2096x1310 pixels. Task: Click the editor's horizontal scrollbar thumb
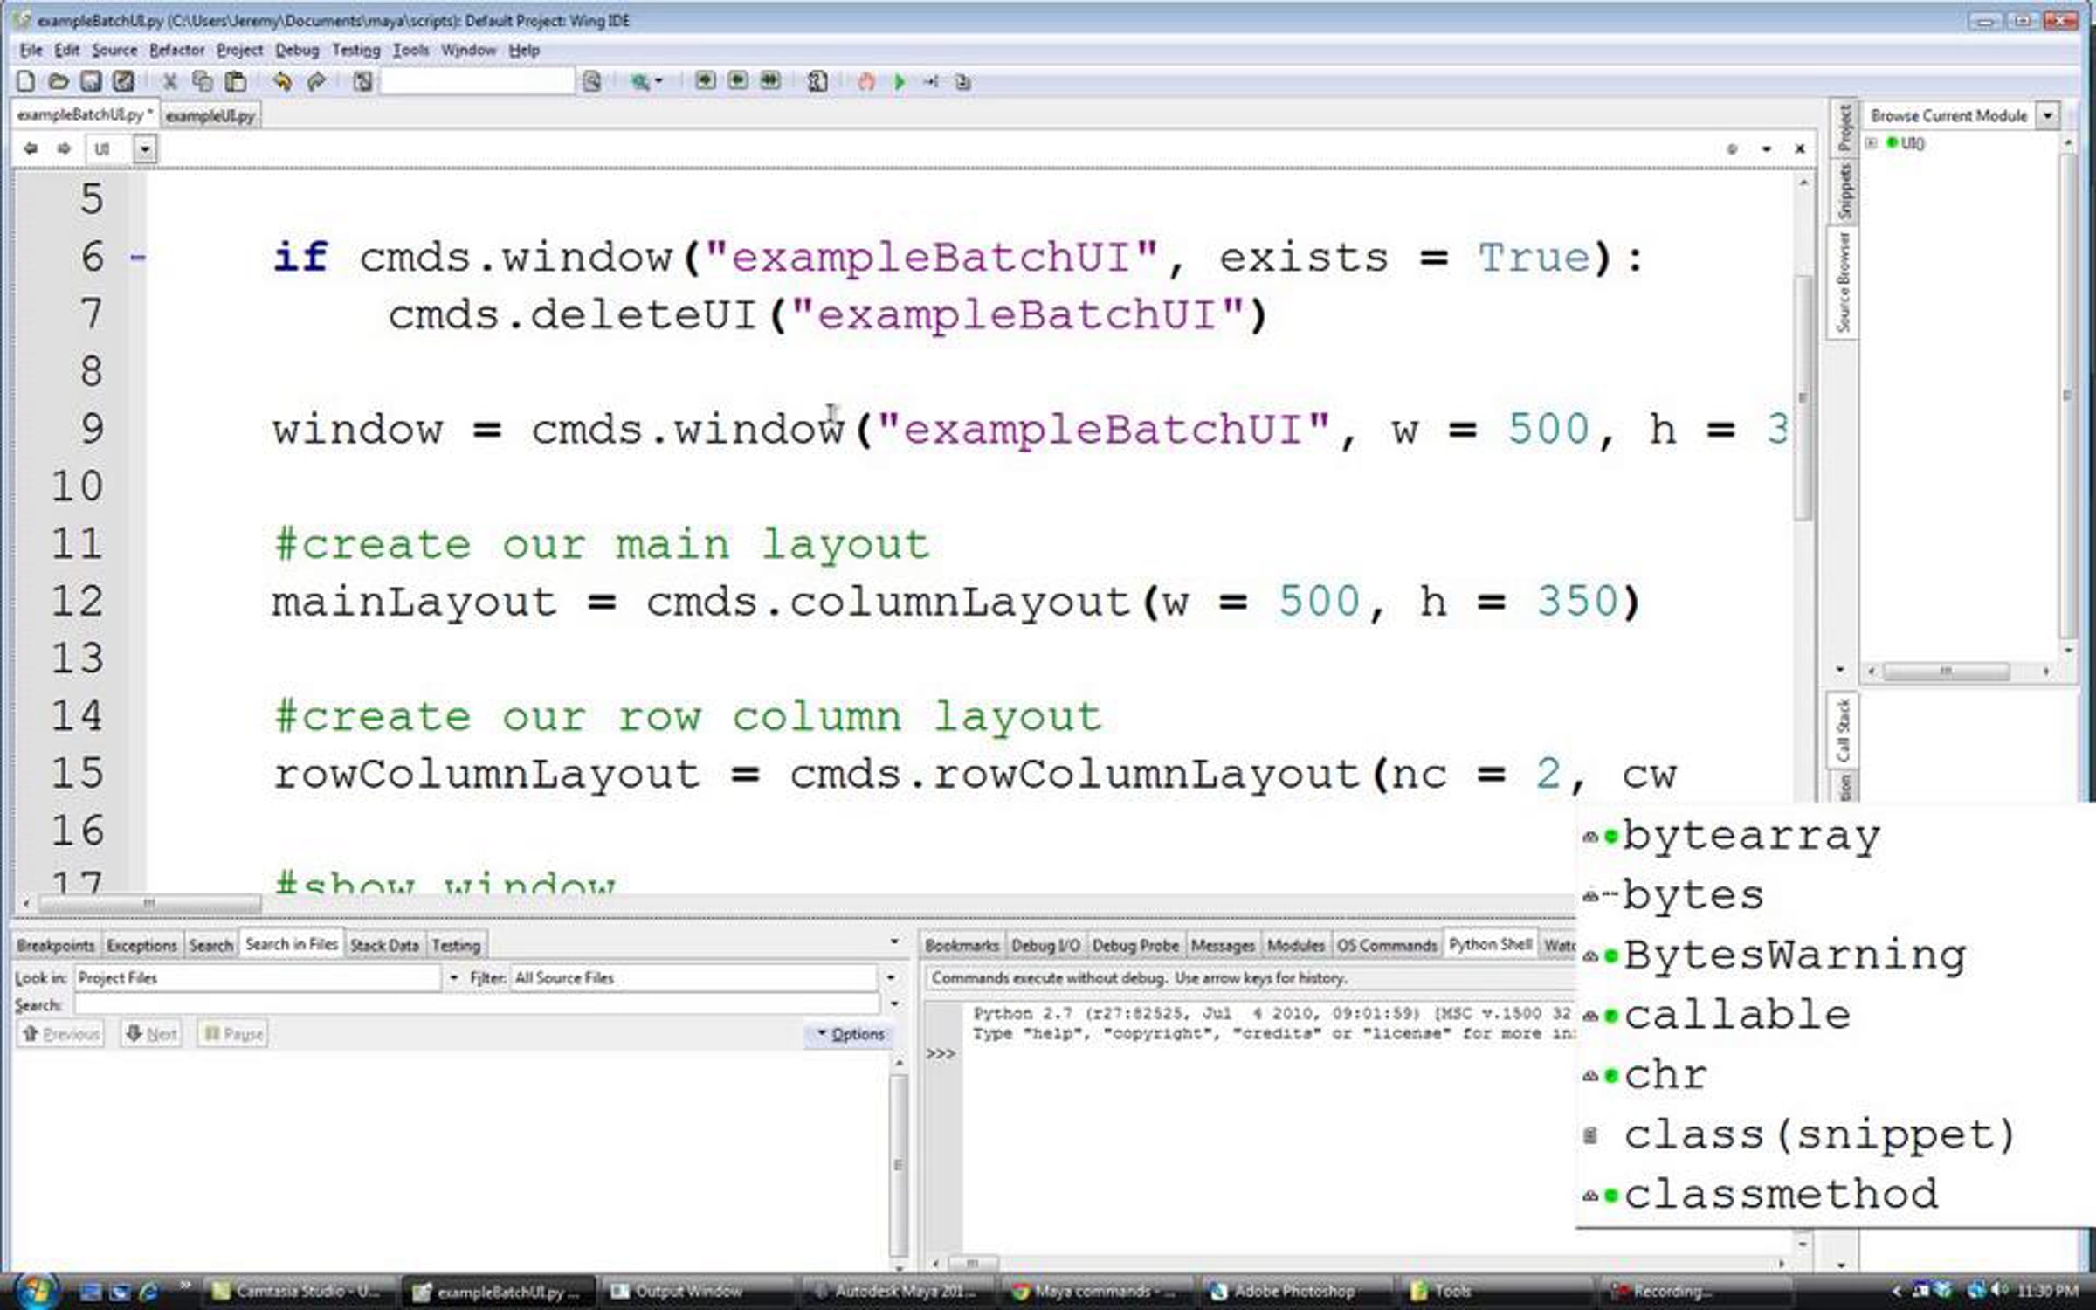[150, 902]
